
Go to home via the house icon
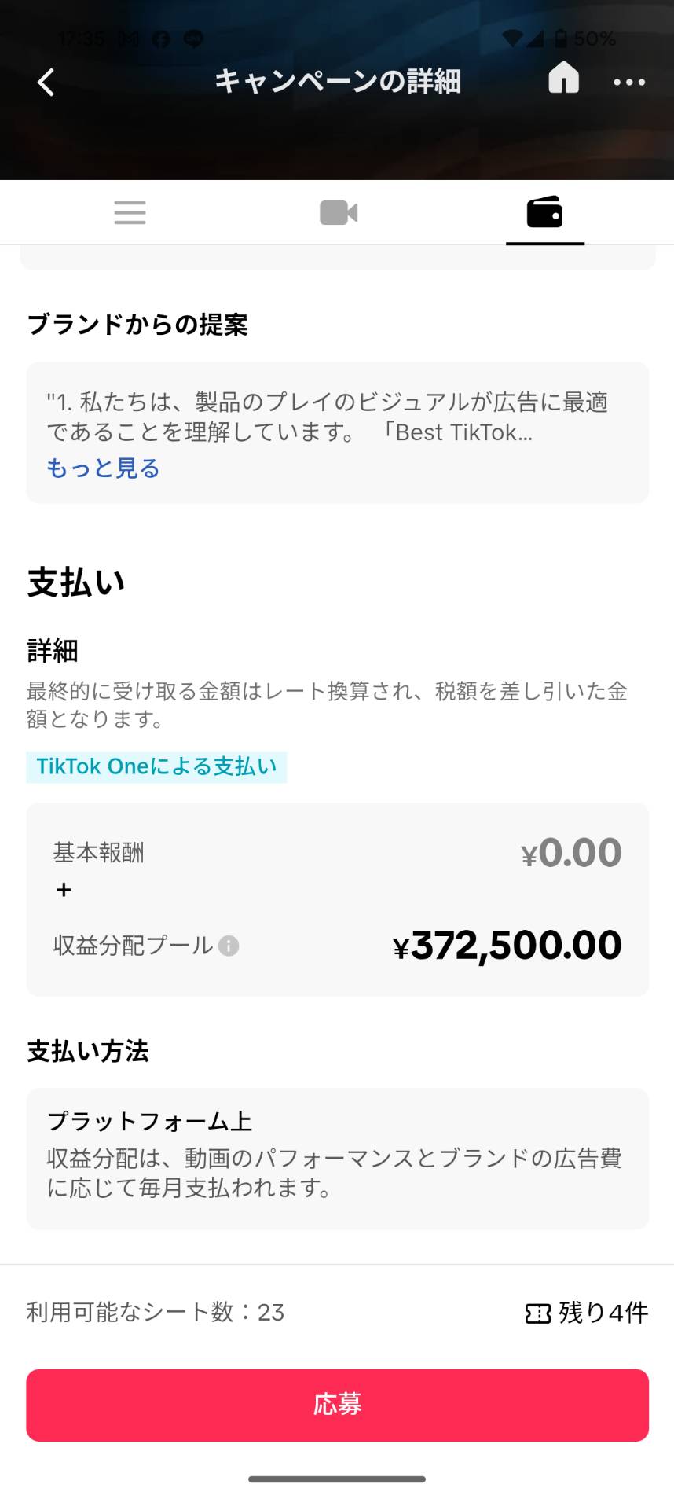coord(563,79)
